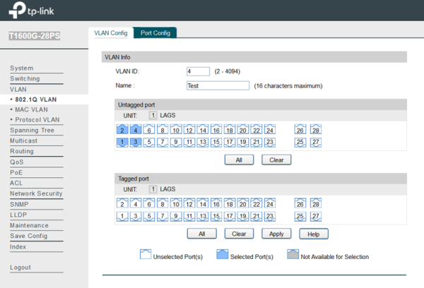Select tagged port 27

(316, 216)
